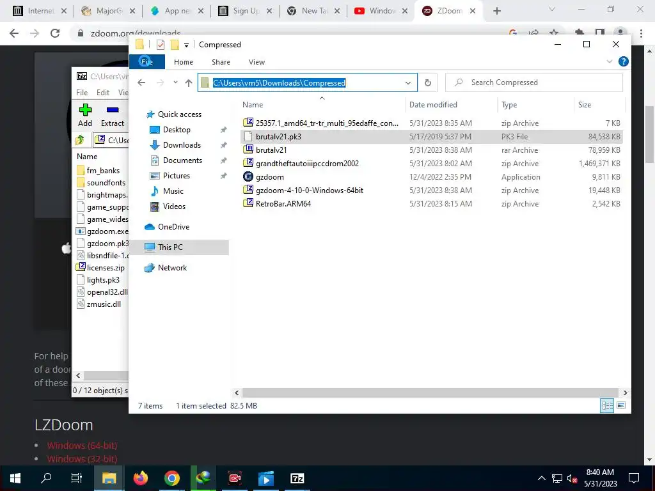Open 7-Zip File menu
655x491 pixels.
pos(82,93)
